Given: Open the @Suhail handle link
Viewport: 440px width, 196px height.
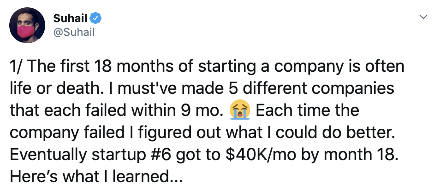Looking at the screenshot, I should point(74,33).
